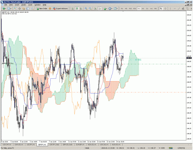Expand the Indicators dropdown arrow

(x=107, y=9)
